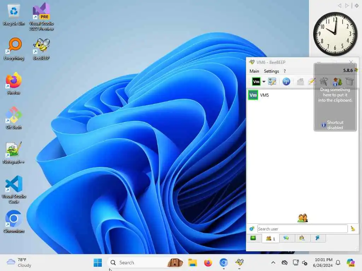Click the yellow pencil note icon in toolbar

point(311,82)
